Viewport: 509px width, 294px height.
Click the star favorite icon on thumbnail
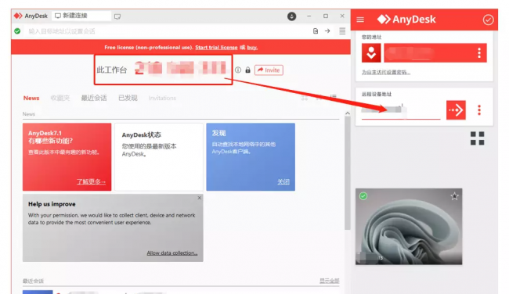454,196
